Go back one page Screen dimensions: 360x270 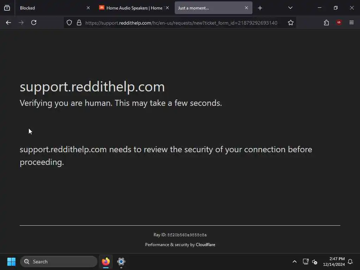8,22
